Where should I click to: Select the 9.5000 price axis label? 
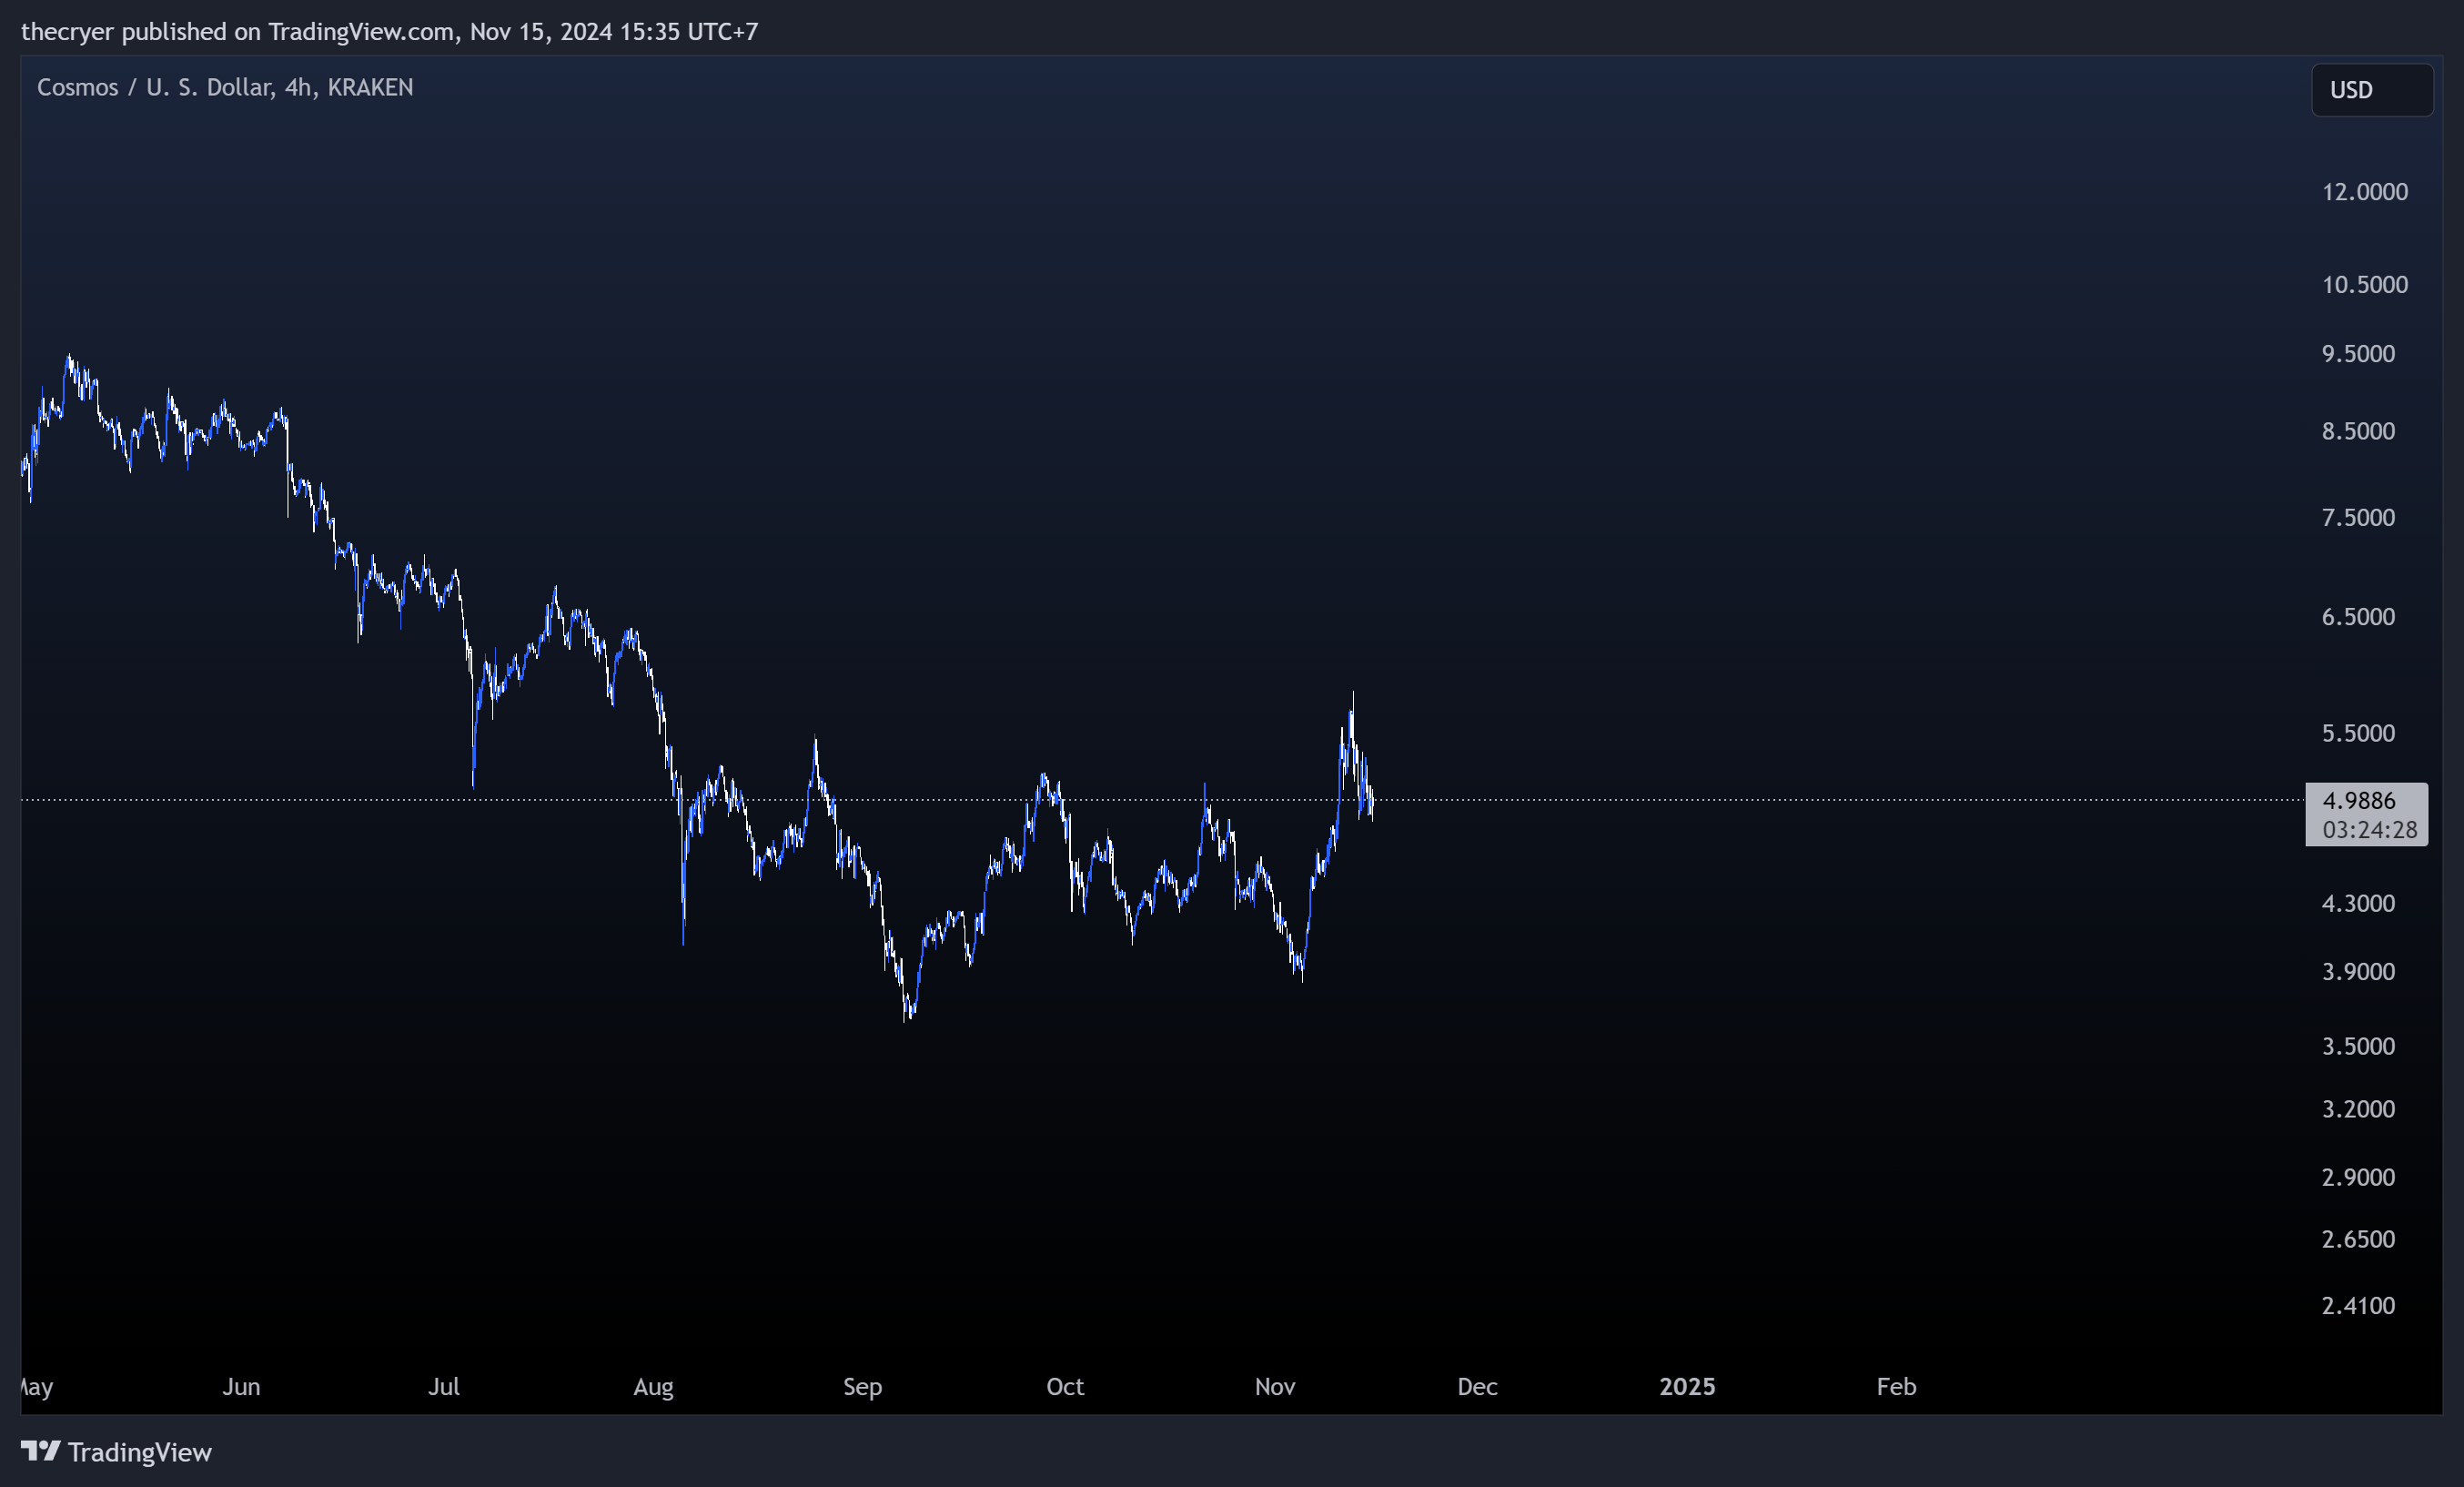point(2358,353)
